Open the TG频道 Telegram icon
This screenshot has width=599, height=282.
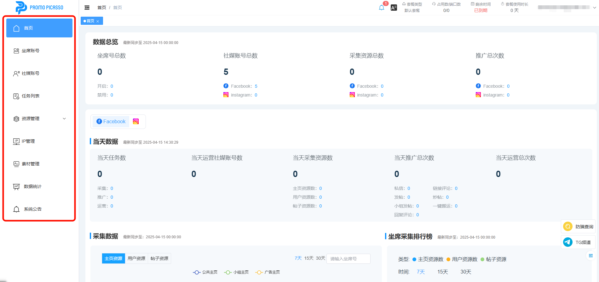[568, 242]
